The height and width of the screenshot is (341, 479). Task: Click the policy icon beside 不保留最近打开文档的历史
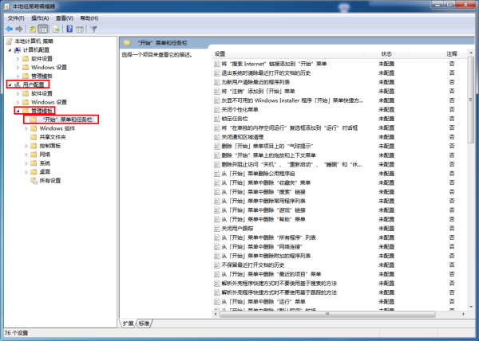tap(217, 265)
